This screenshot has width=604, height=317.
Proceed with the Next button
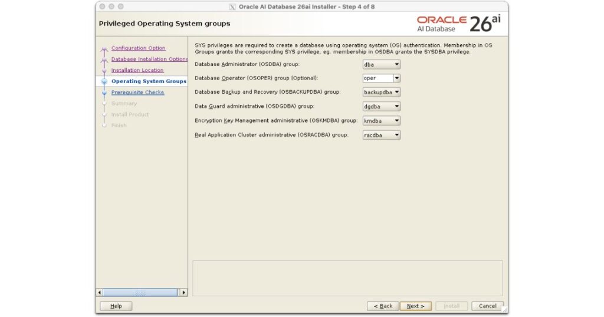click(416, 306)
